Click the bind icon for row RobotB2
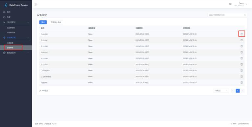 241,64
